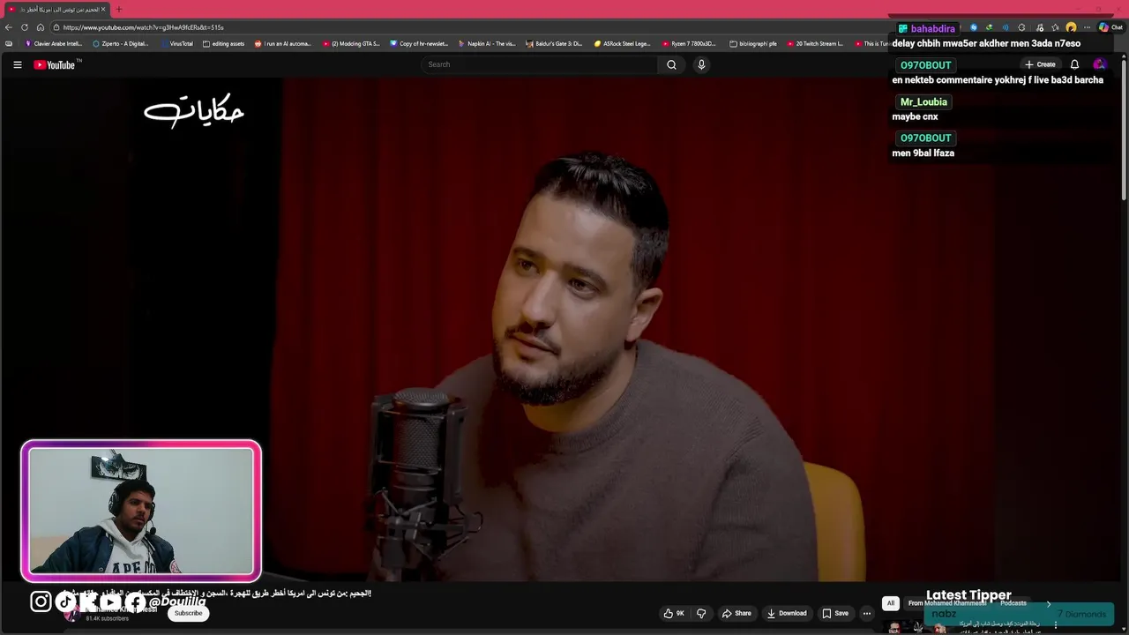Open the Baldur's Gate 3 bookmark
Screen dimensions: 1129x635
[554, 43]
